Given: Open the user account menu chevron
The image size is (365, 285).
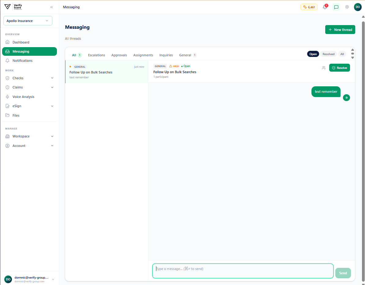Looking at the screenshot, I should tap(53, 279).
